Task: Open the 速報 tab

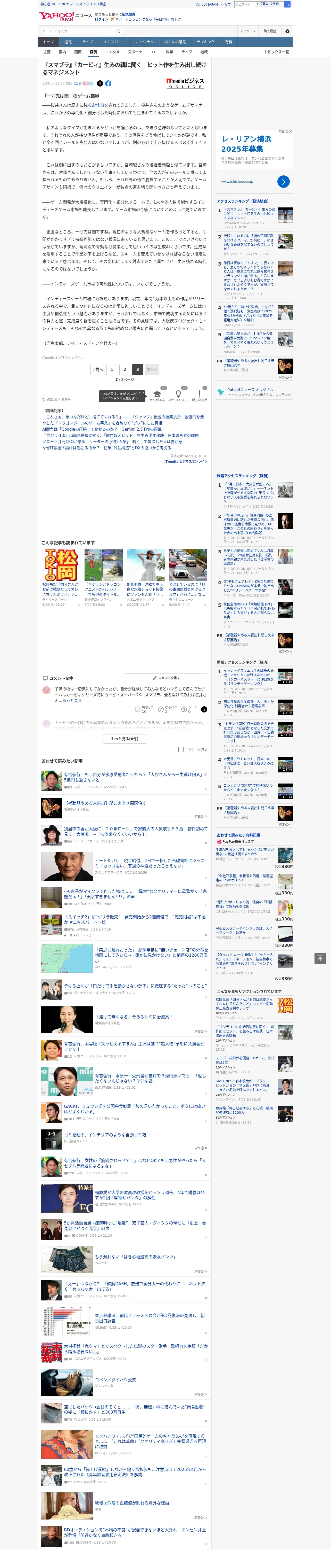Action: tap(68, 42)
